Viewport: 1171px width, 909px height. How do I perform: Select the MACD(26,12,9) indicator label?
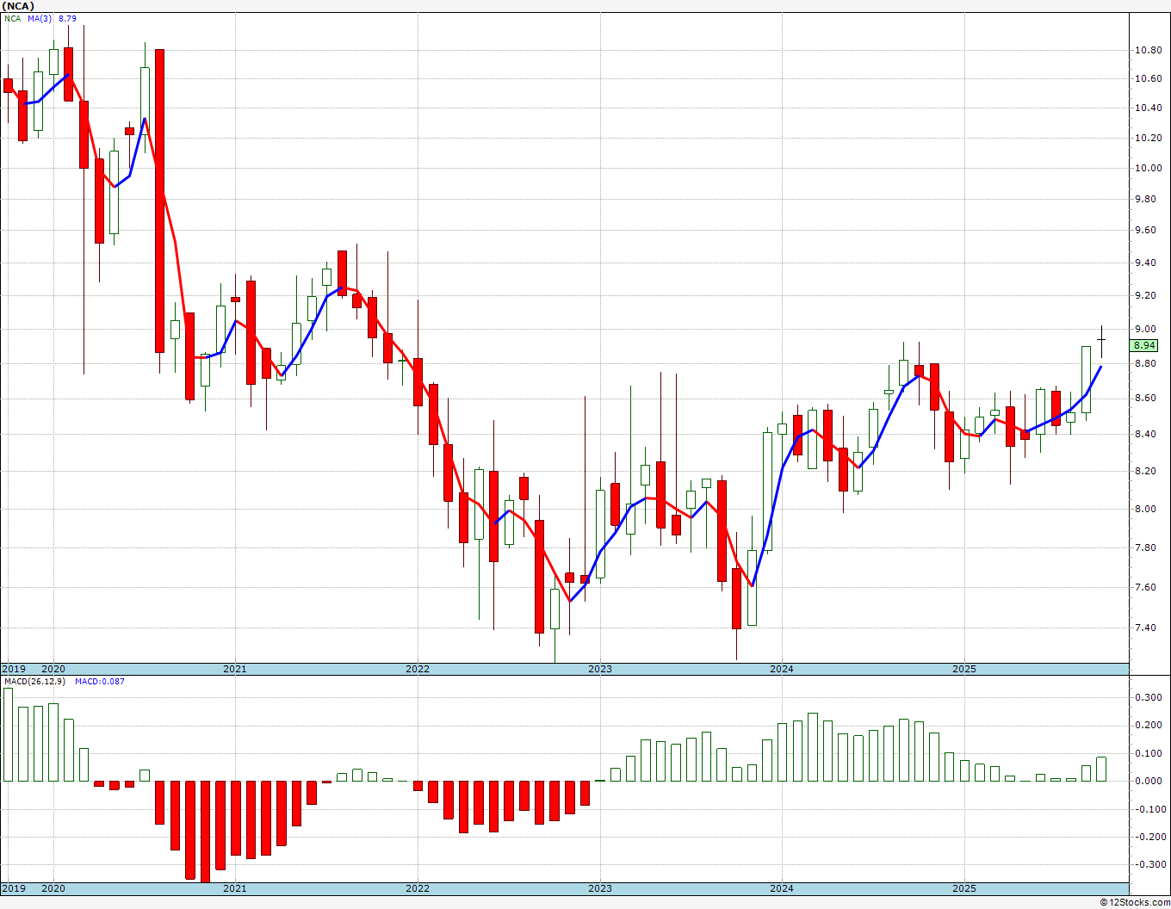click(x=34, y=682)
